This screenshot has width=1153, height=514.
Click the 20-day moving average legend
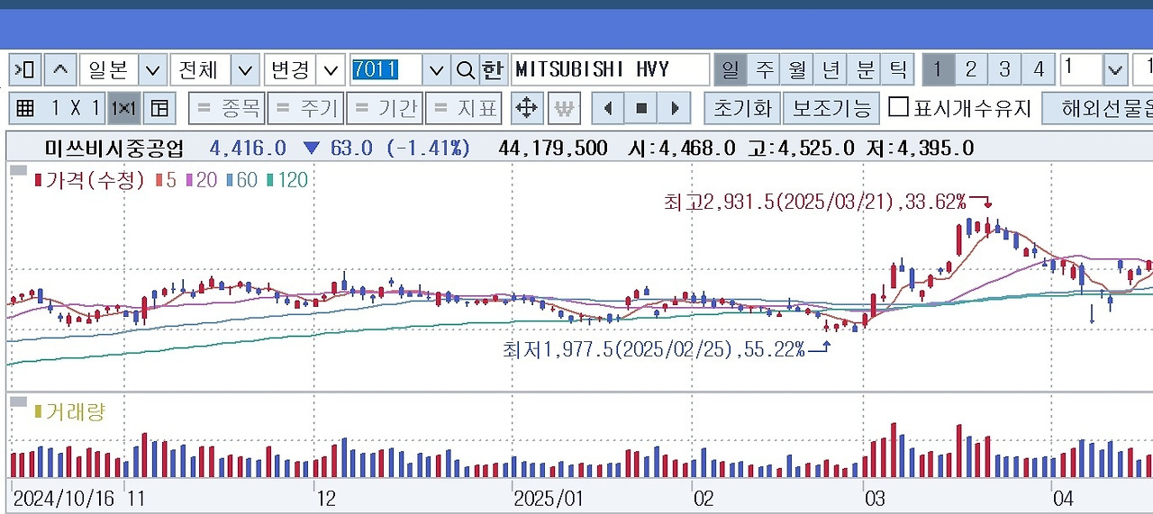coord(202,180)
